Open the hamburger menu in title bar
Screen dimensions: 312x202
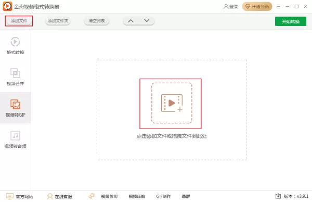point(278,7)
